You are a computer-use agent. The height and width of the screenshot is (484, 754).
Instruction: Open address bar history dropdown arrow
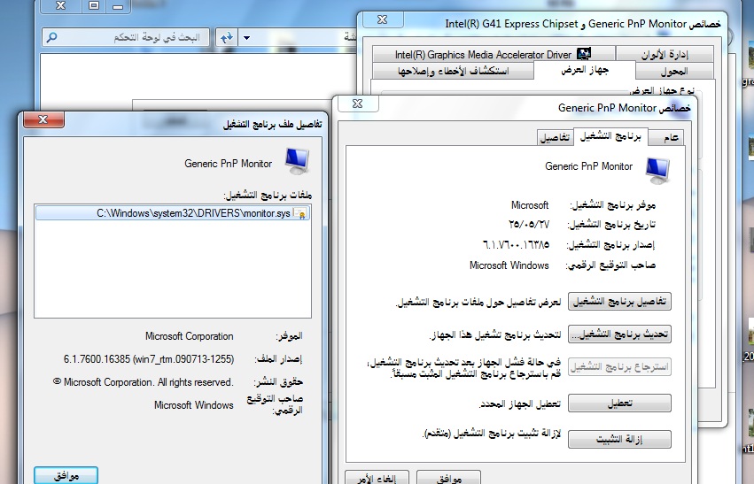246,37
